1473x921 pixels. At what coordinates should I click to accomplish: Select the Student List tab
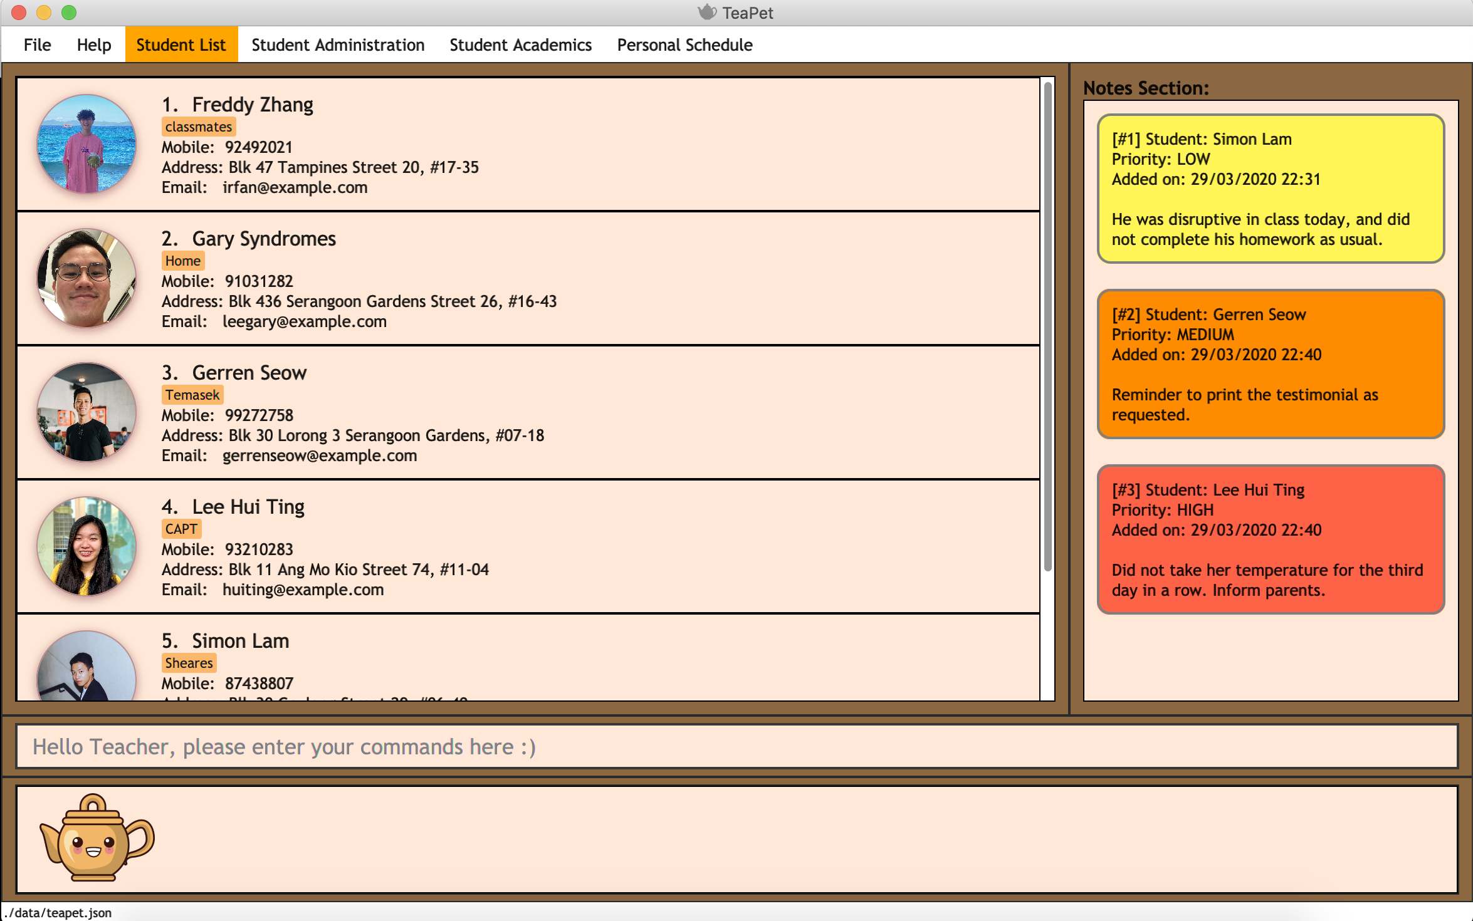point(181,45)
